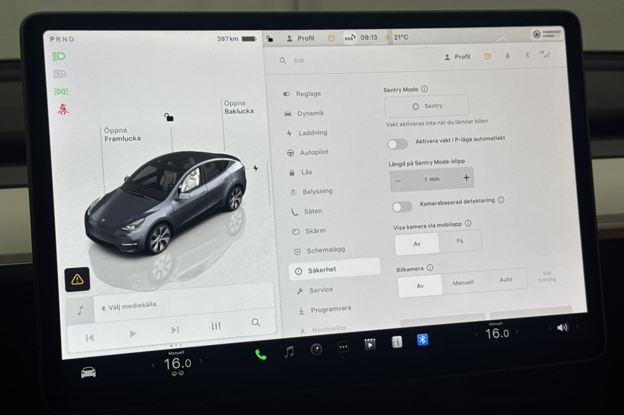
Task: Open the music note app in the dock
Action: point(289,352)
